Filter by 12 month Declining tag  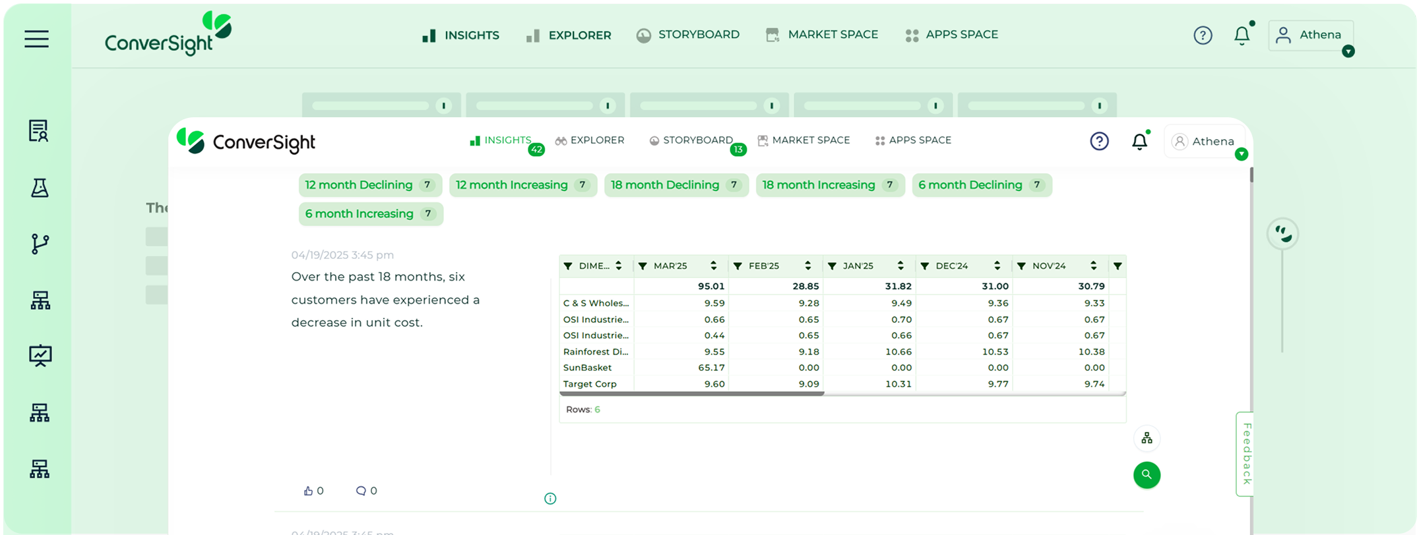click(x=370, y=185)
